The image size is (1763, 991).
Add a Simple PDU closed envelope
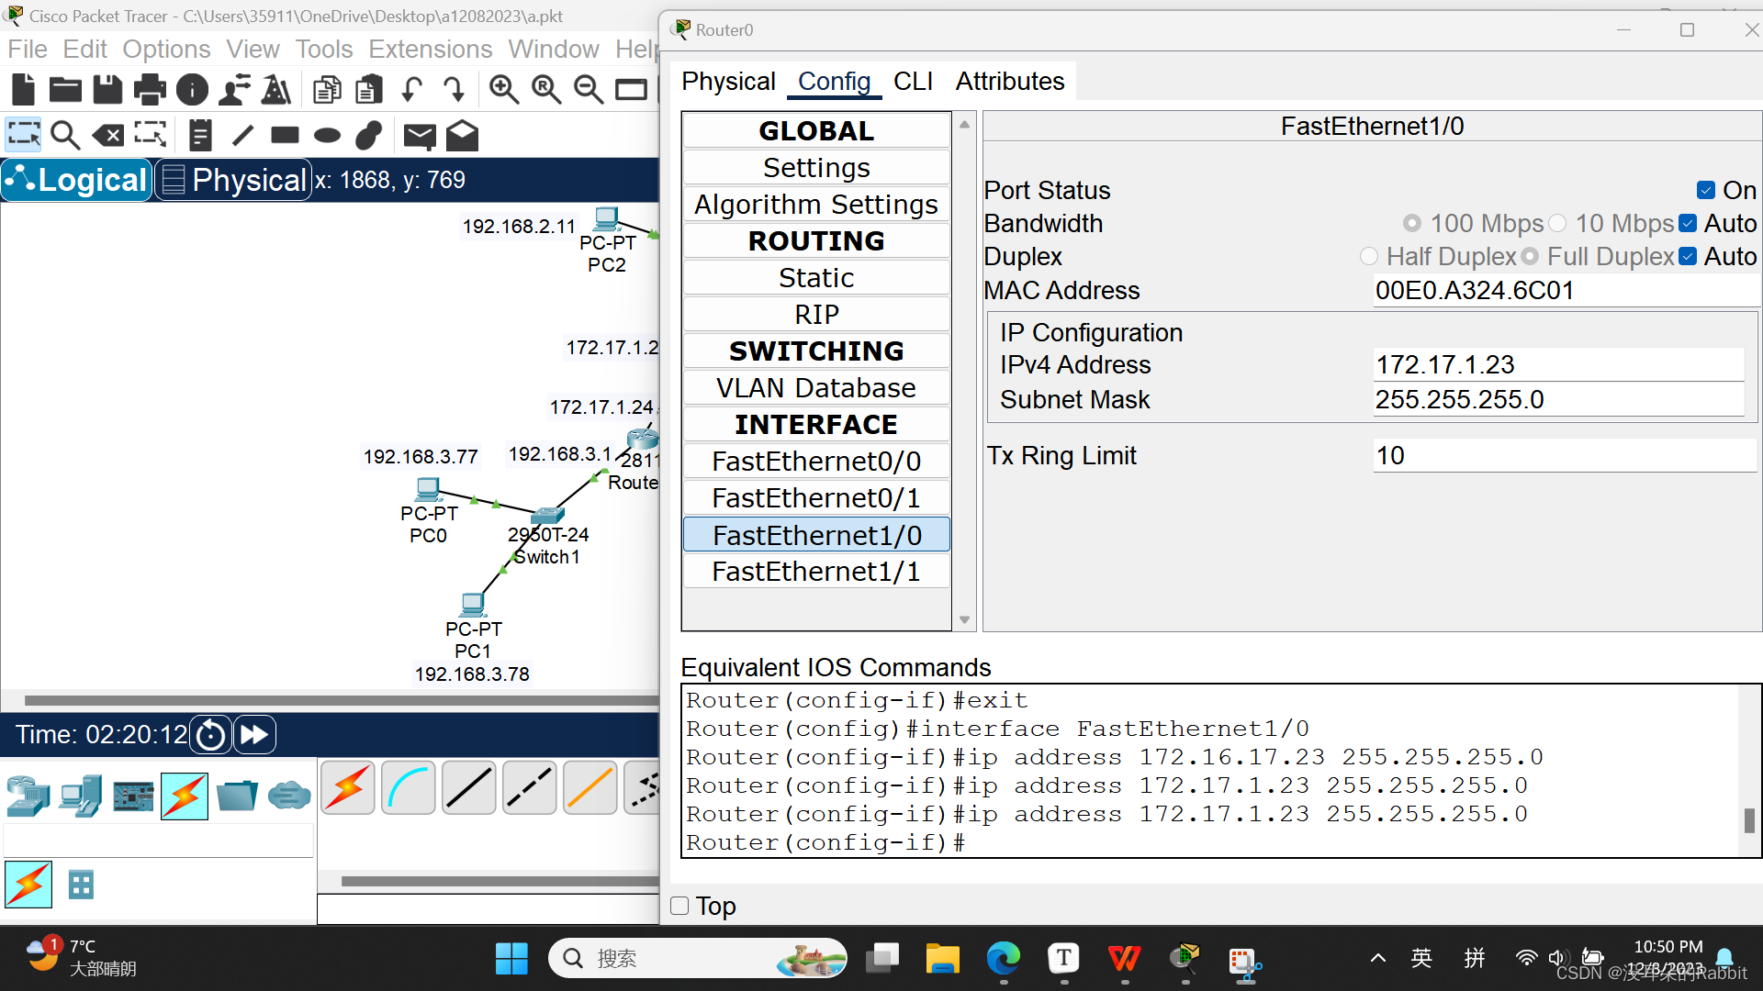point(420,136)
